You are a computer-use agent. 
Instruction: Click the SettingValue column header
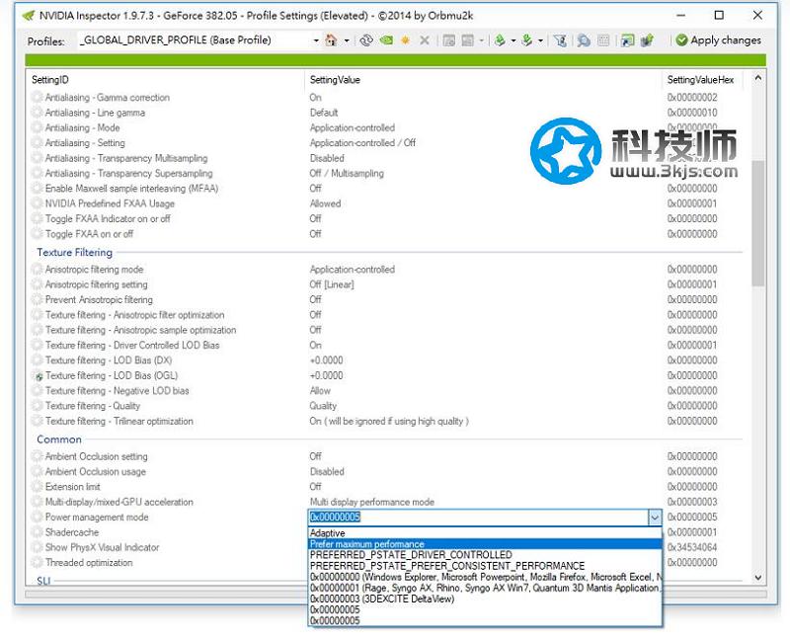point(483,80)
